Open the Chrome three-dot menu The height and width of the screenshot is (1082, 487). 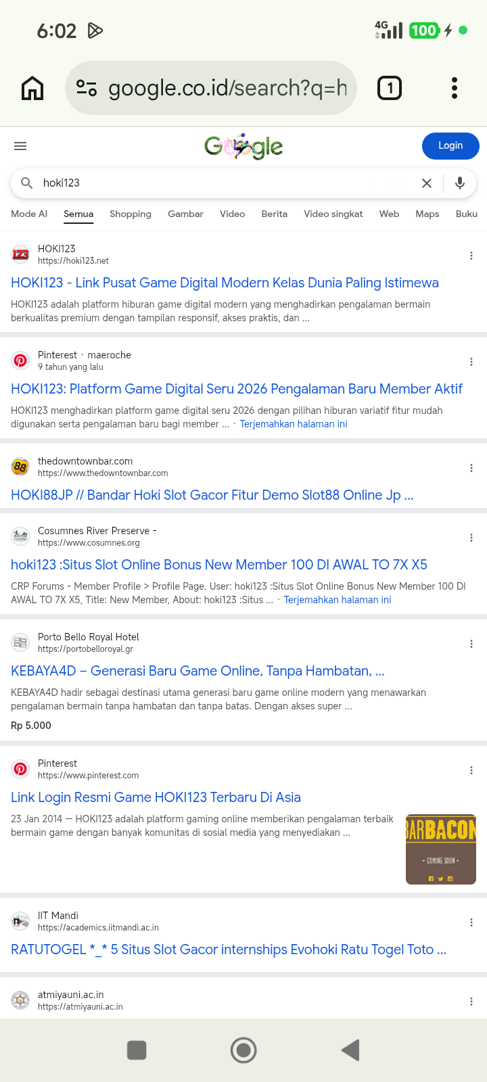pos(455,88)
